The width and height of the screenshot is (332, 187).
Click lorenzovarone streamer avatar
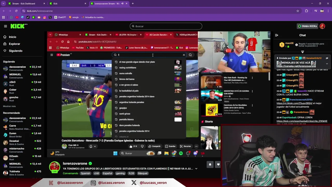[x=55, y=167]
